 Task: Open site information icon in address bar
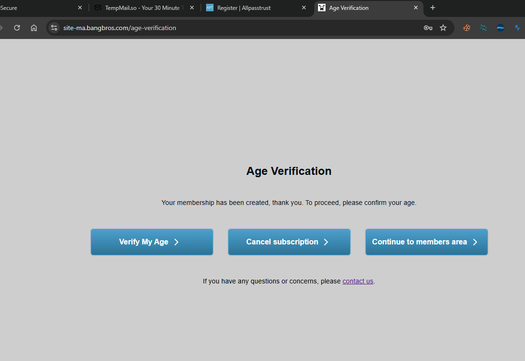(54, 28)
